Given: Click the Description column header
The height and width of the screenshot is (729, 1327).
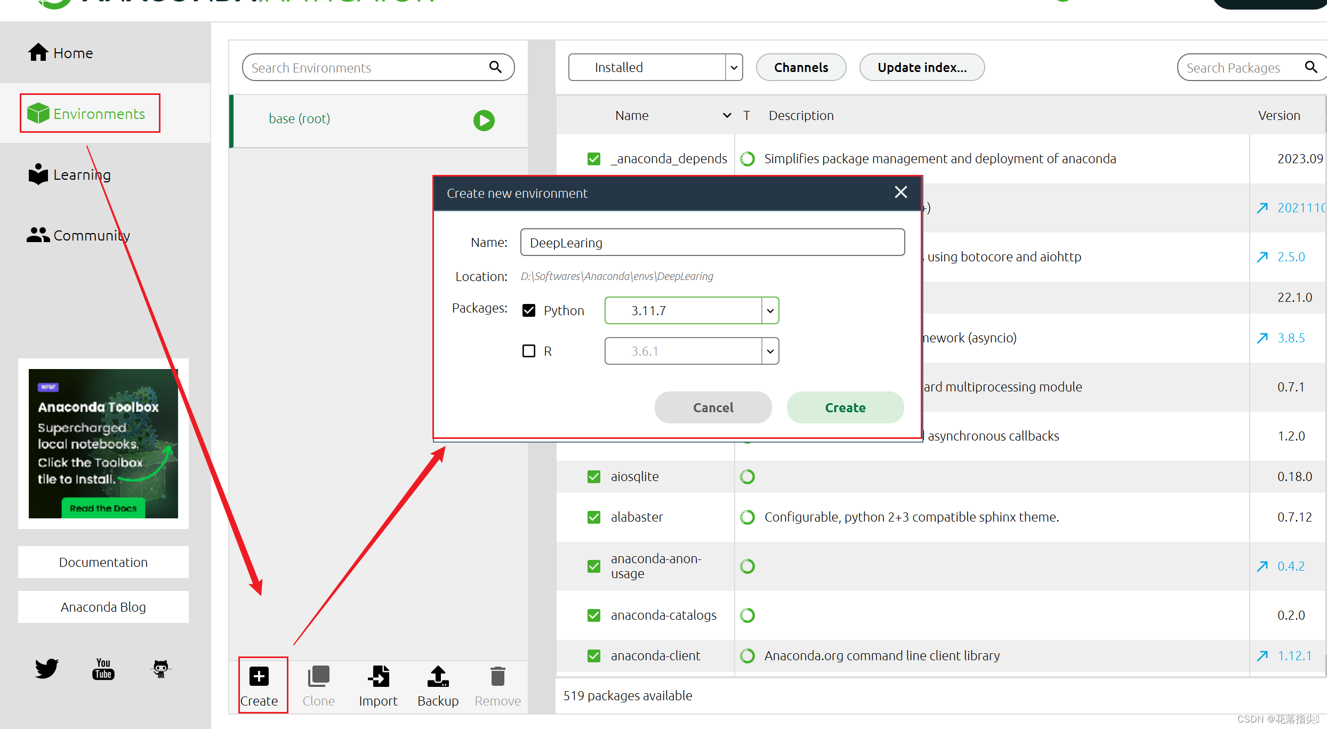Looking at the screenshot, I should [801, 115].
